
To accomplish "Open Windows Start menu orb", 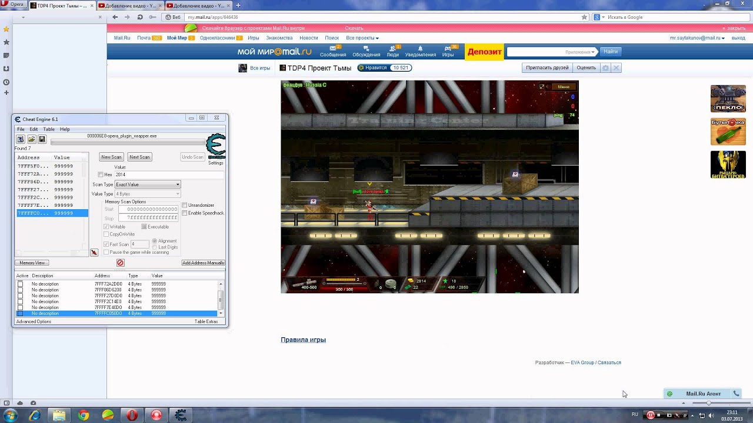I will pos(11,415).
